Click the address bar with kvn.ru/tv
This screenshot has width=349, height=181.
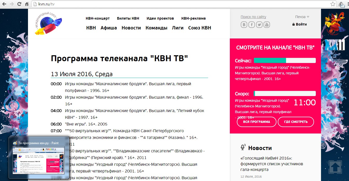pos(183,4)
